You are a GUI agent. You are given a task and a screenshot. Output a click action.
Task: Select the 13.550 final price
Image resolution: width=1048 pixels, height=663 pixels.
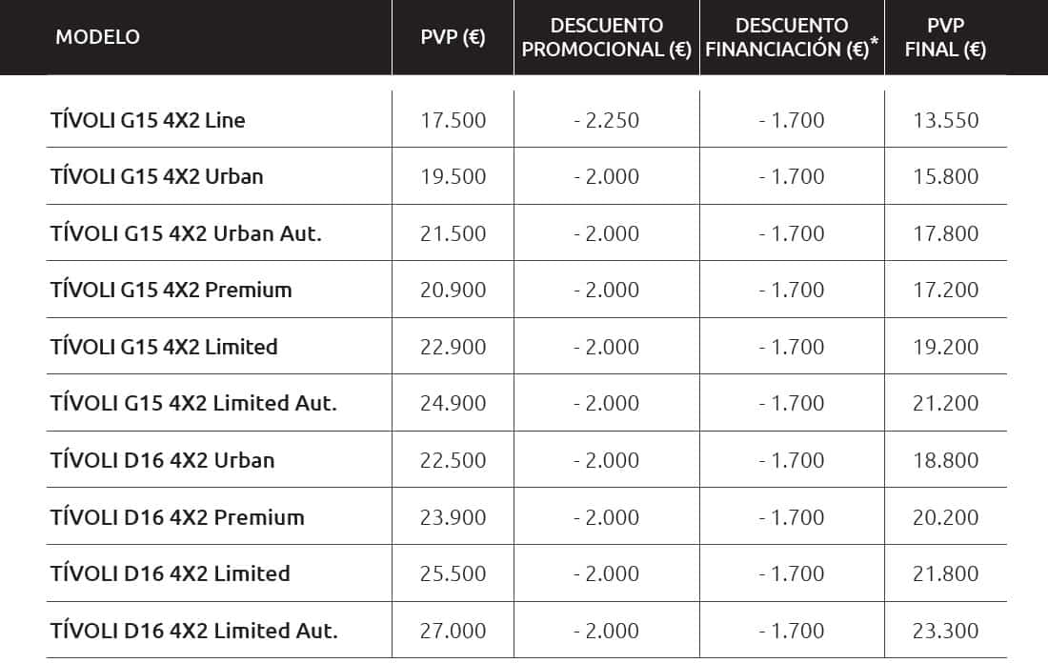(945, 120)
